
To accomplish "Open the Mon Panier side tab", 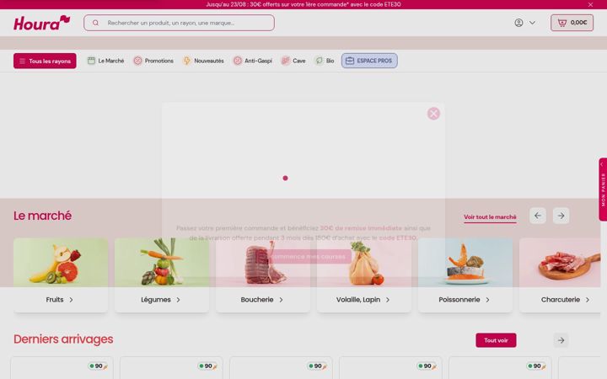I will coord(603,189).
